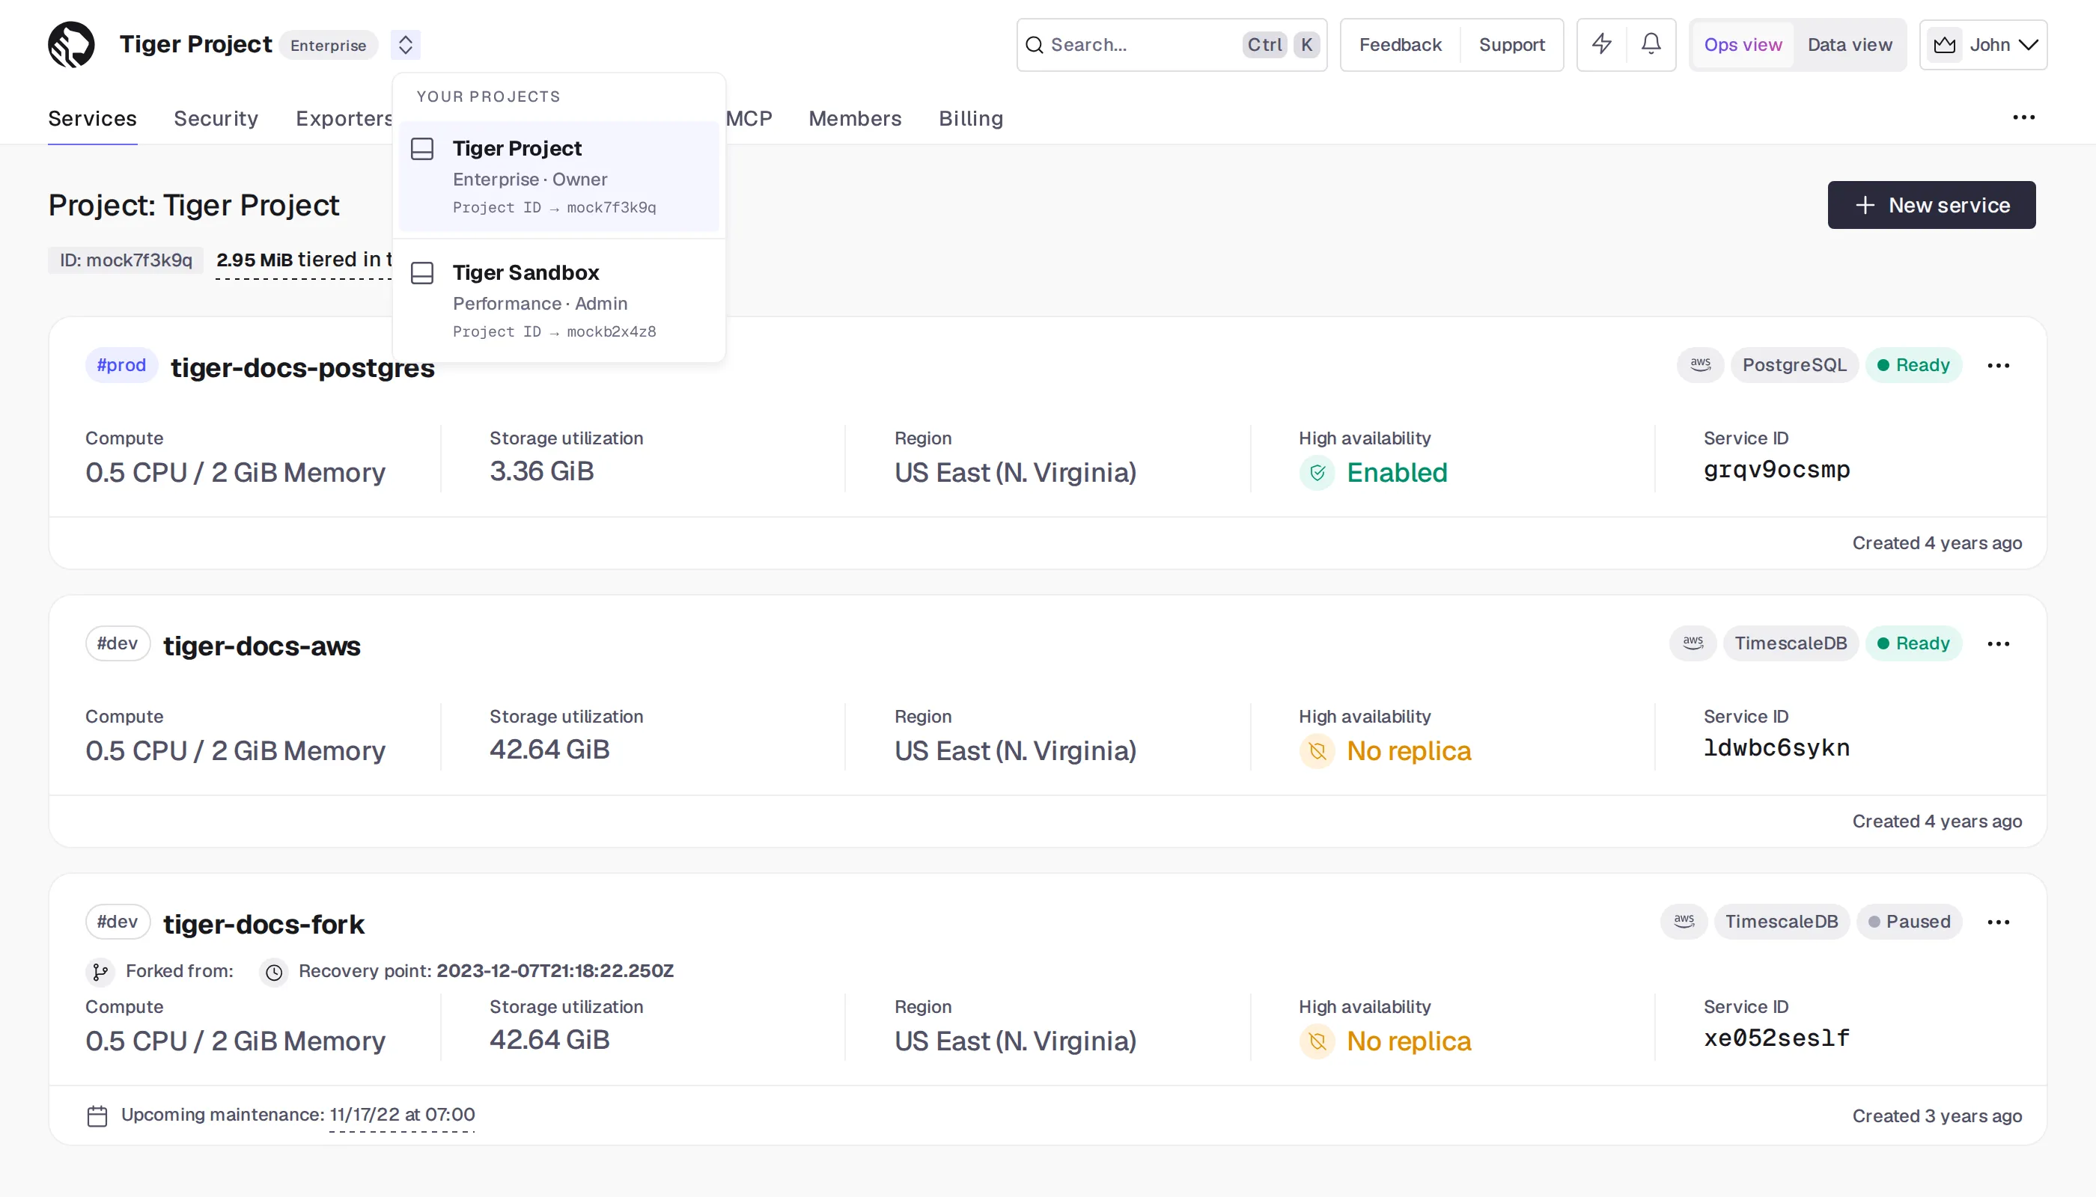
Task: Click the upcoming maintenance date 11/17/22
Action: 401,1114
